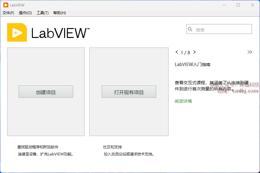Click inside the 搜索 search field
The image size is (260, 173).
219,29
